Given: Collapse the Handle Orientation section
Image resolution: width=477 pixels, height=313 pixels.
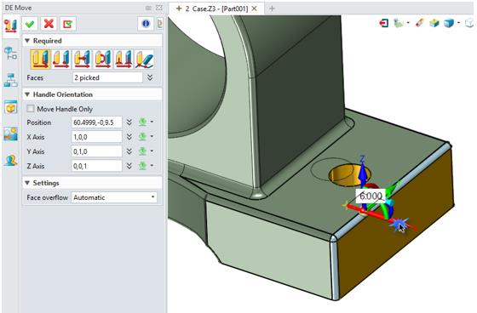Looking at the screenshot, I should 27,94.
